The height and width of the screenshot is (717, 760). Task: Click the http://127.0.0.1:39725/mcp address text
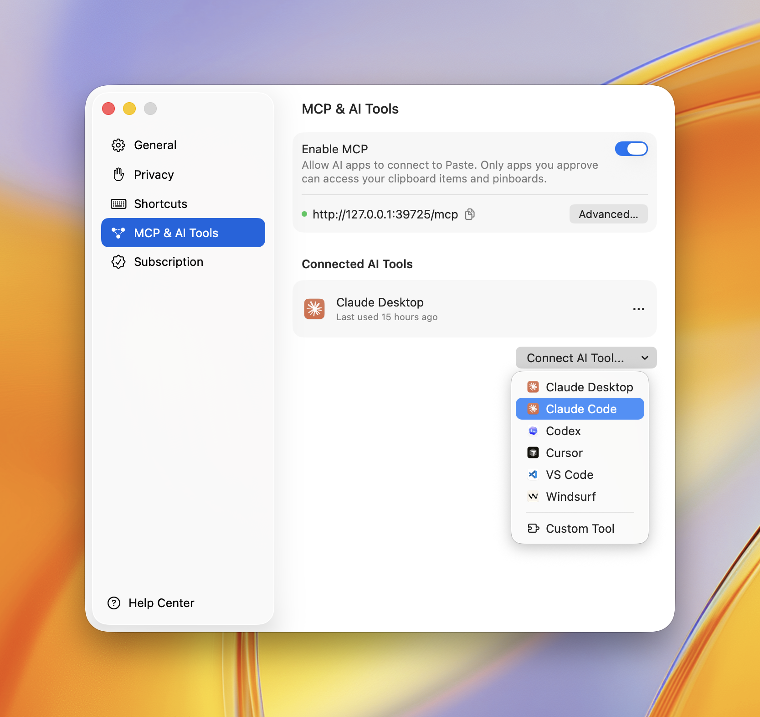click(x=385, y=214)
